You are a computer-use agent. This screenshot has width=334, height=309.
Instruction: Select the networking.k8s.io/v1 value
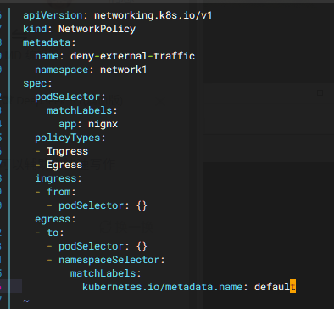(153, 15)
